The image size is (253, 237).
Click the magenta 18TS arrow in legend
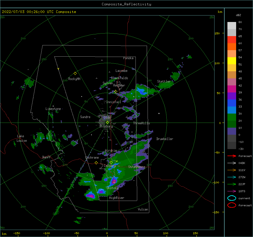click(232, 191)
